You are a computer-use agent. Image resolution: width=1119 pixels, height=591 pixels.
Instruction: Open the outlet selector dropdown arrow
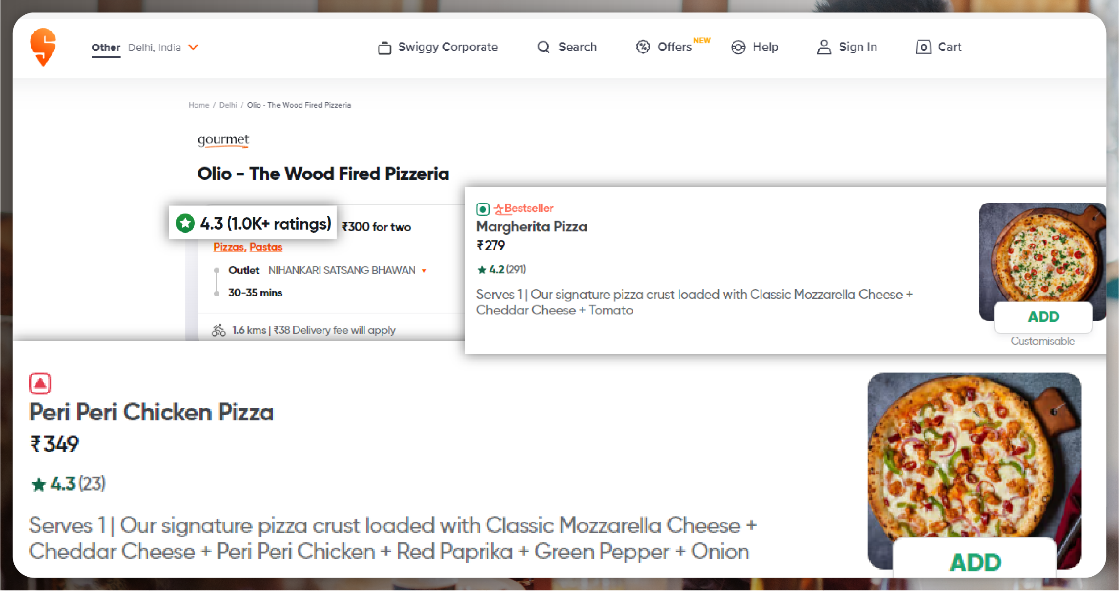pos(424,271)
